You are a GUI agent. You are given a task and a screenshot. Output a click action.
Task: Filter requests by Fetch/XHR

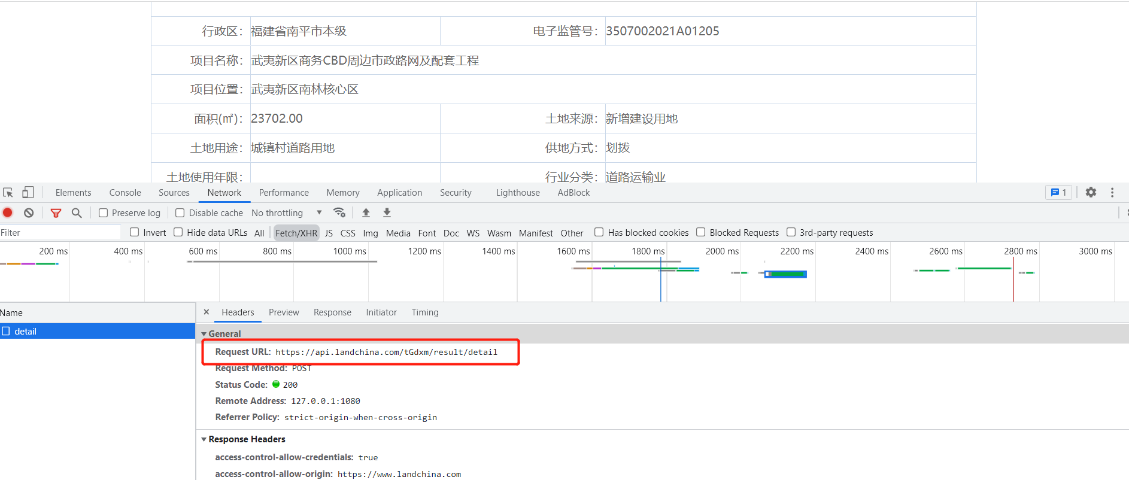(296, 233)
